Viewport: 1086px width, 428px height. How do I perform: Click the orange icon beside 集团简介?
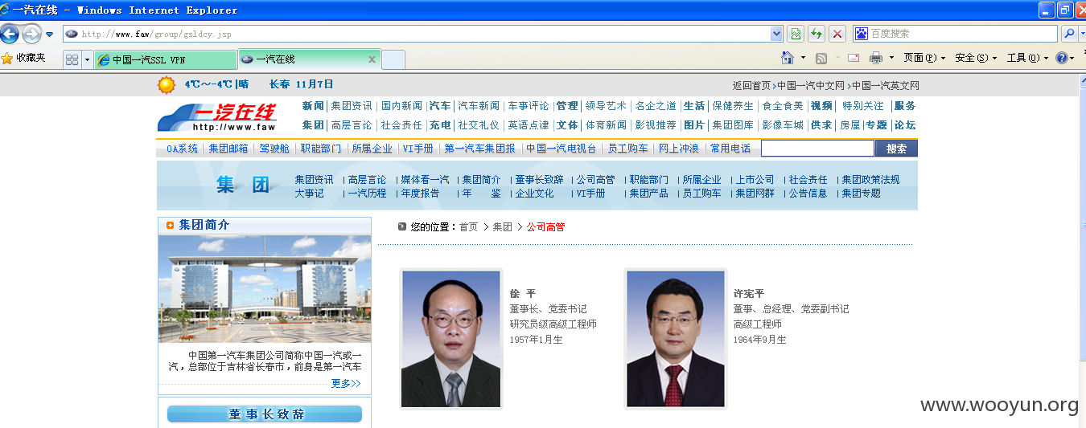coord(170,226)
